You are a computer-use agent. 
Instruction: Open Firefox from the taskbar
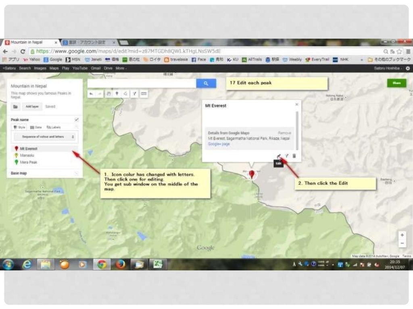(121, 264)
